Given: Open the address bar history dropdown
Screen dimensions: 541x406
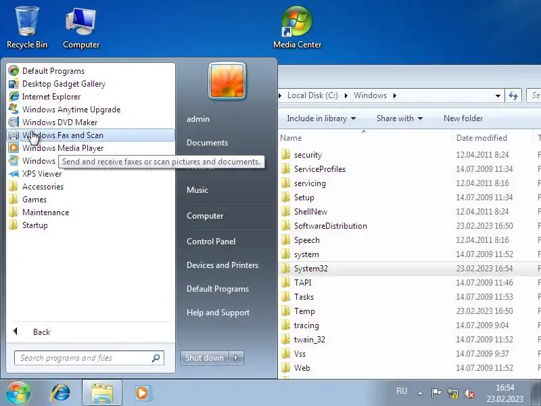Looking at the screenshot, I should [x=498, y=95].
